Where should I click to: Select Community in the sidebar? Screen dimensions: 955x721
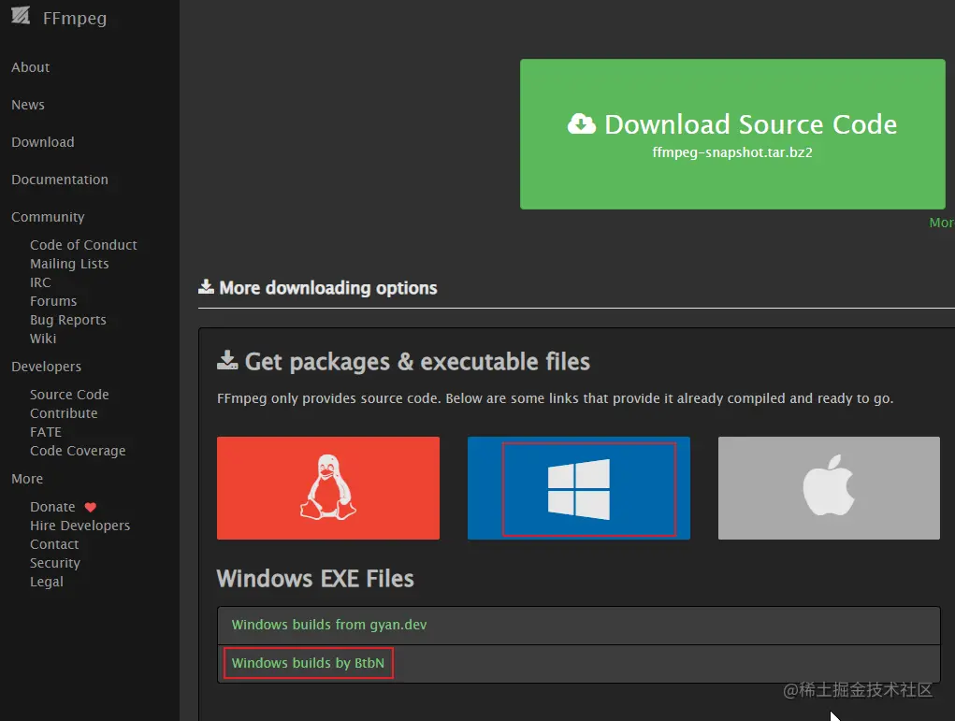pyautogui.click(x=48, y=217)
